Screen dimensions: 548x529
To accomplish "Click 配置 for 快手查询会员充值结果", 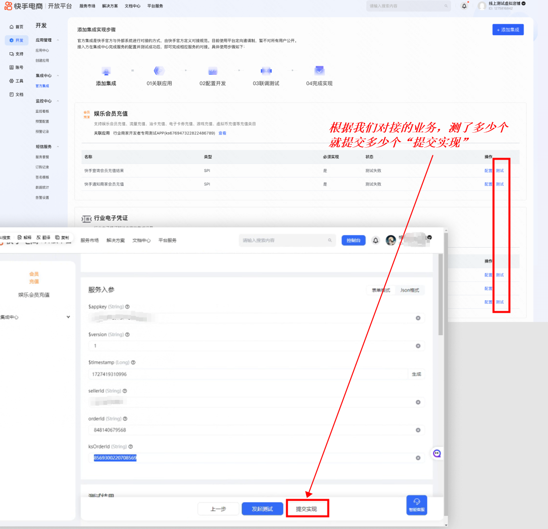I will coord(488,171).
